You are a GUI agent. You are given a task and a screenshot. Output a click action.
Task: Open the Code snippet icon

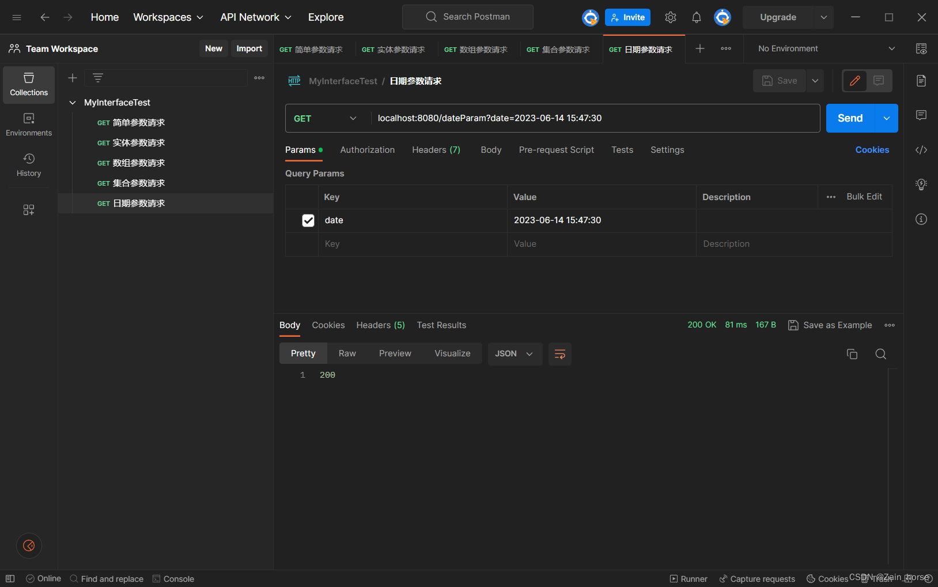point(921,150)
